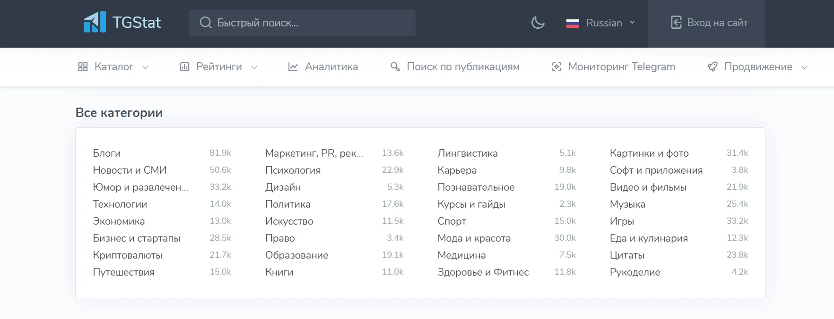Viewport: 834px width, 319px height.
Task: Click the Каталог grid icon
Action: 83,67
